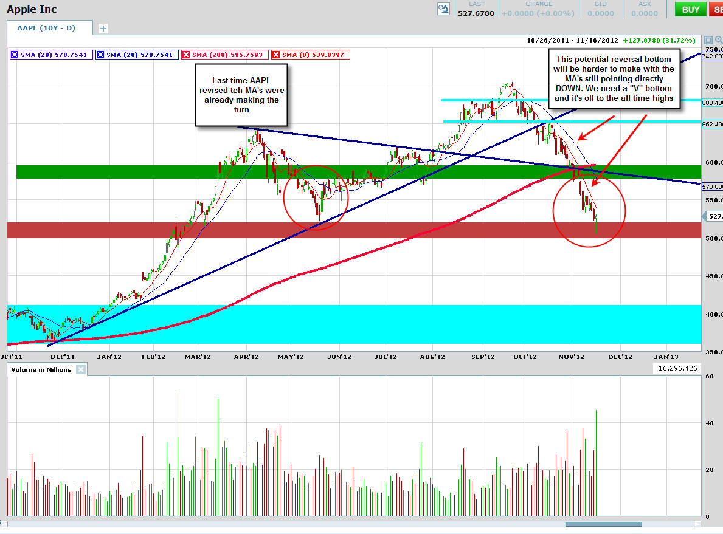Click the Volume in Millions label
Image resolution: width=723 pixels, height=534 pixels.
click(x=41, y=369)
